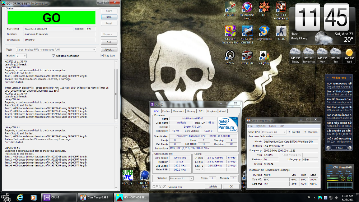This screenshot has width=359, height=202.
Task: Click Core Speed value 3000.0 MHz
Action: [180, 158]
